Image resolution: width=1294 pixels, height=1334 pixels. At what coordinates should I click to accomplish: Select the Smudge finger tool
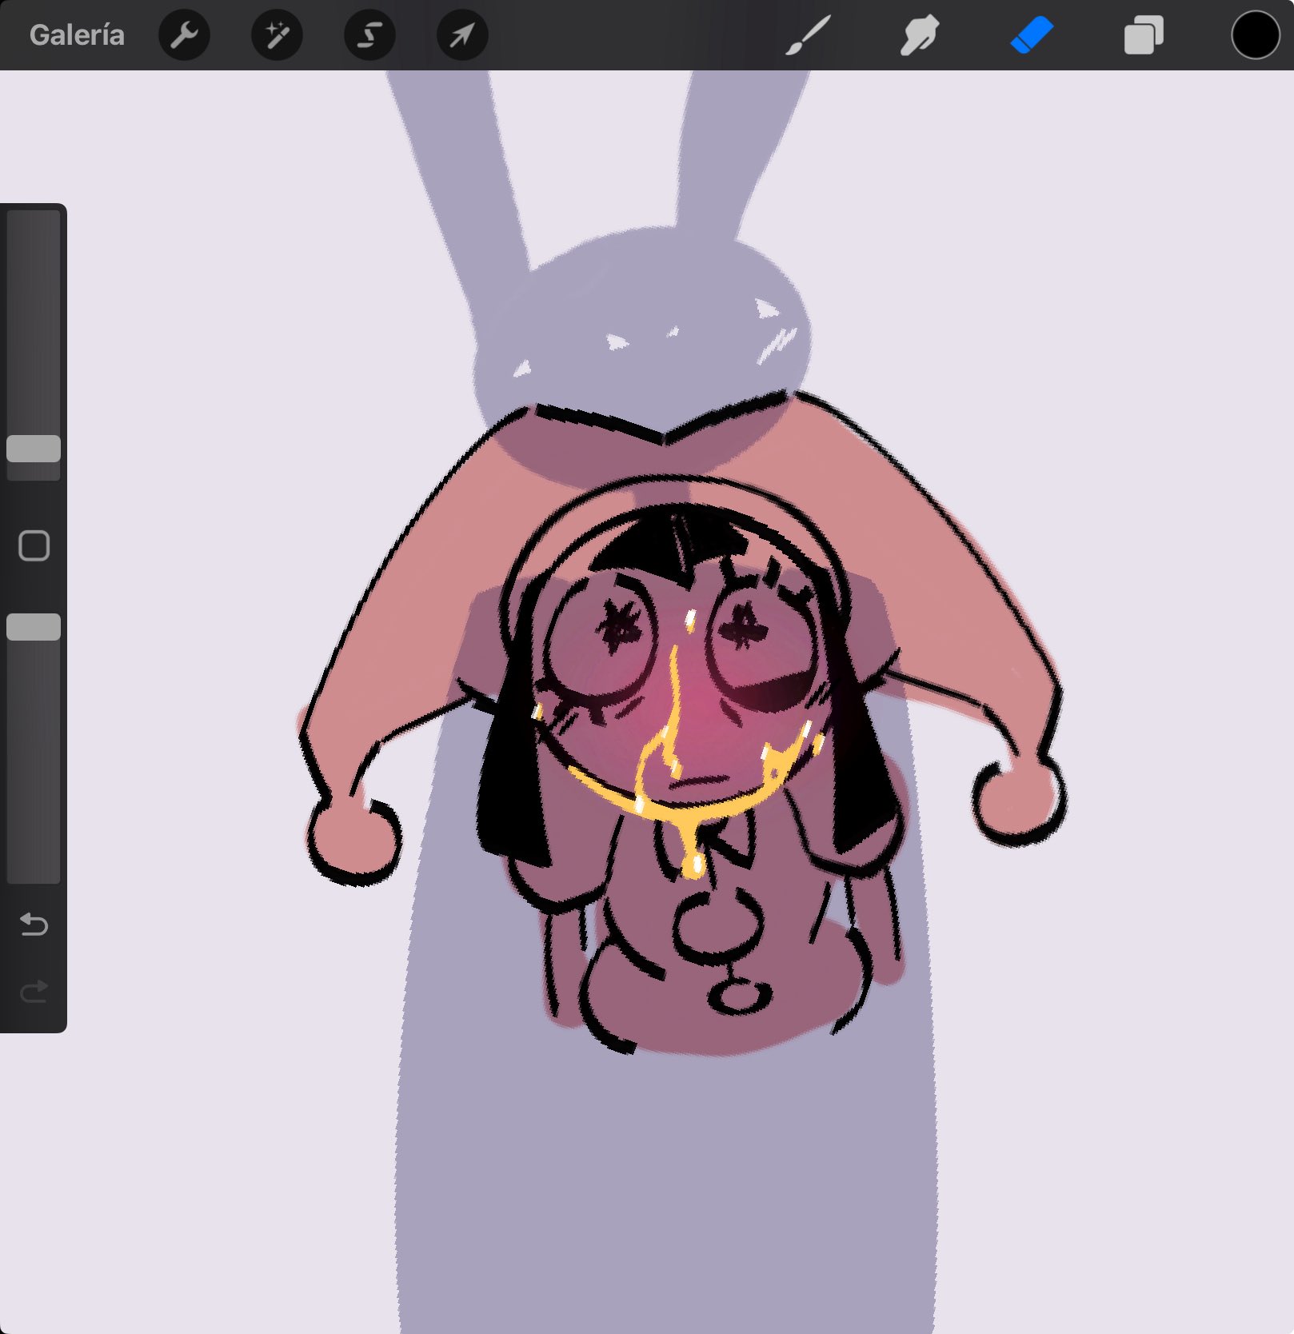(920, 35)
